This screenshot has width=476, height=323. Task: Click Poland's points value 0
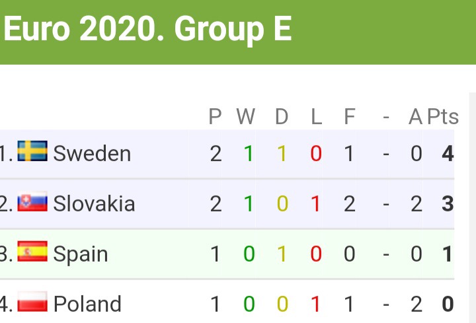coord(448,304)
